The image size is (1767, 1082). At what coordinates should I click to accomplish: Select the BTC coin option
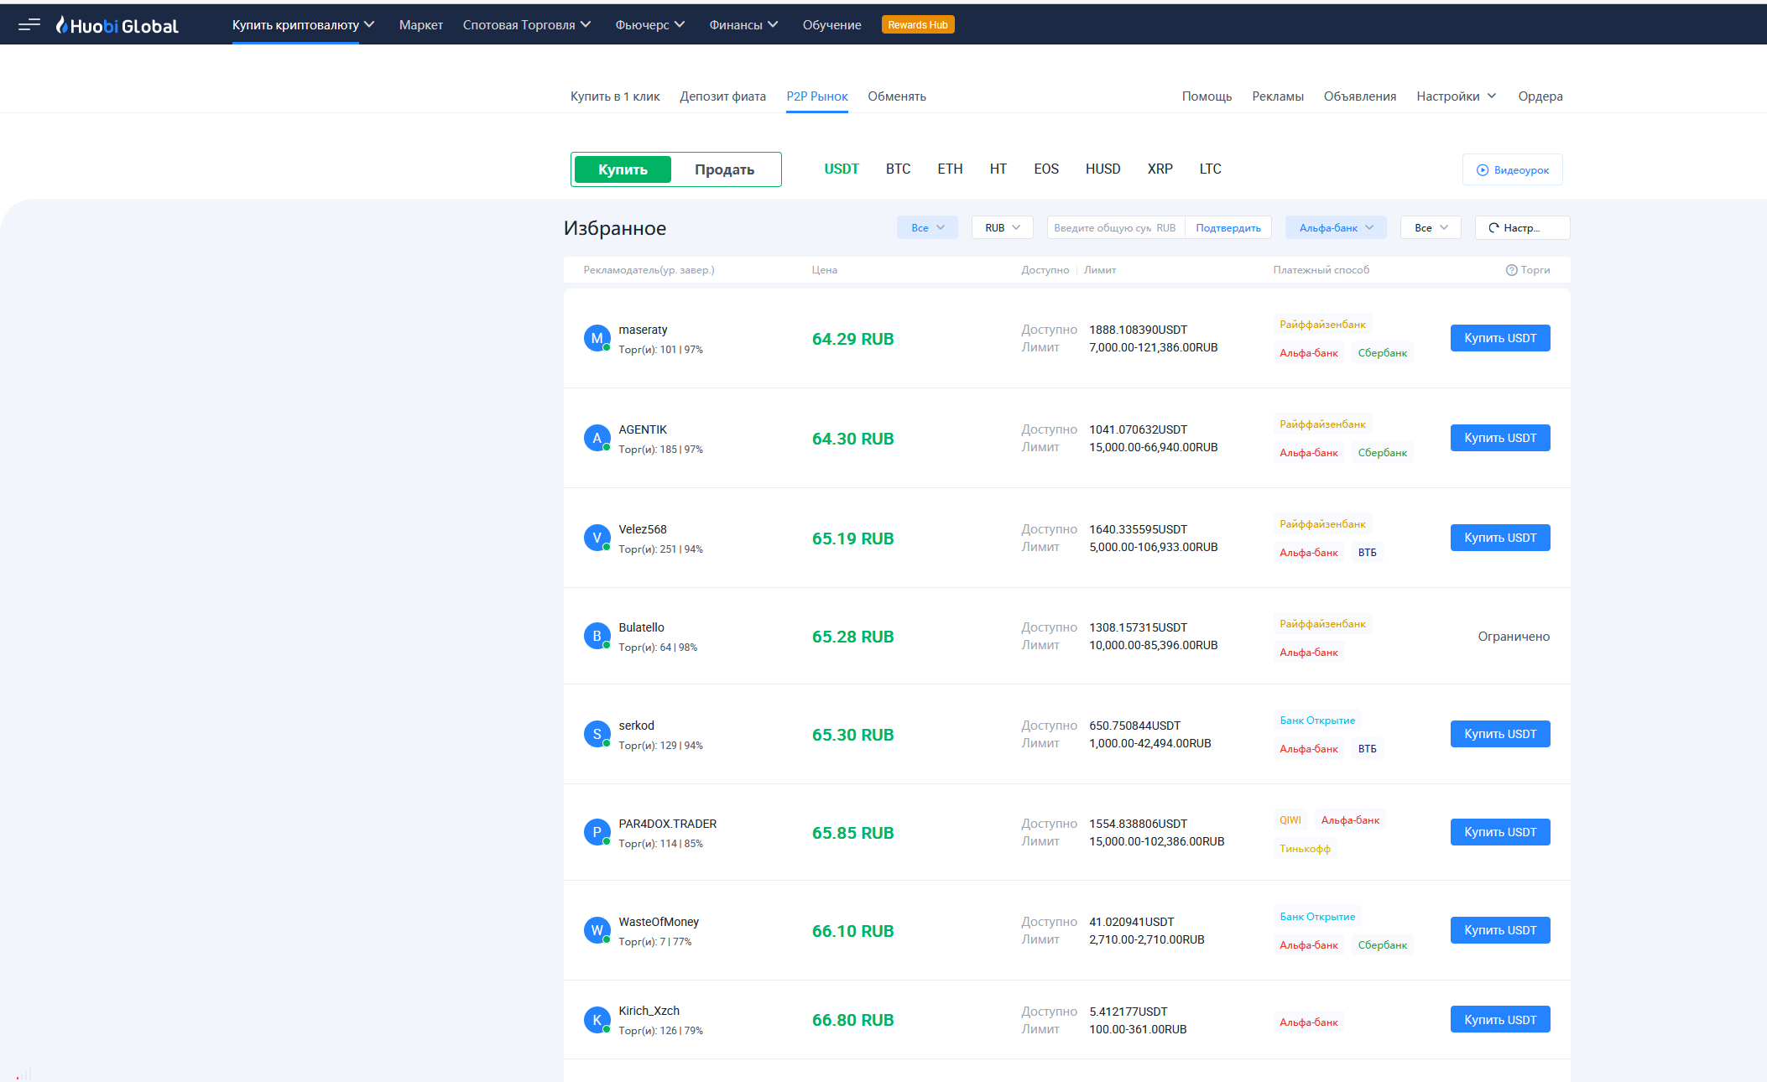click(x=898, y=169)
